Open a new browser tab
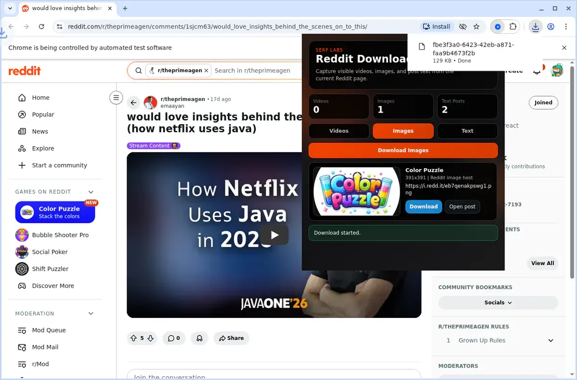 tap(125, 8)
